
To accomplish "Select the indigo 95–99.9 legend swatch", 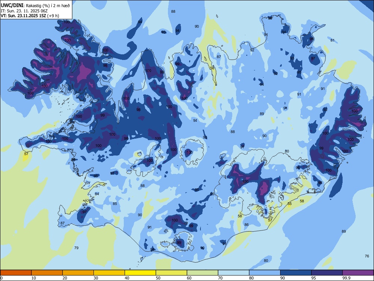I will (x=327, y=273).
